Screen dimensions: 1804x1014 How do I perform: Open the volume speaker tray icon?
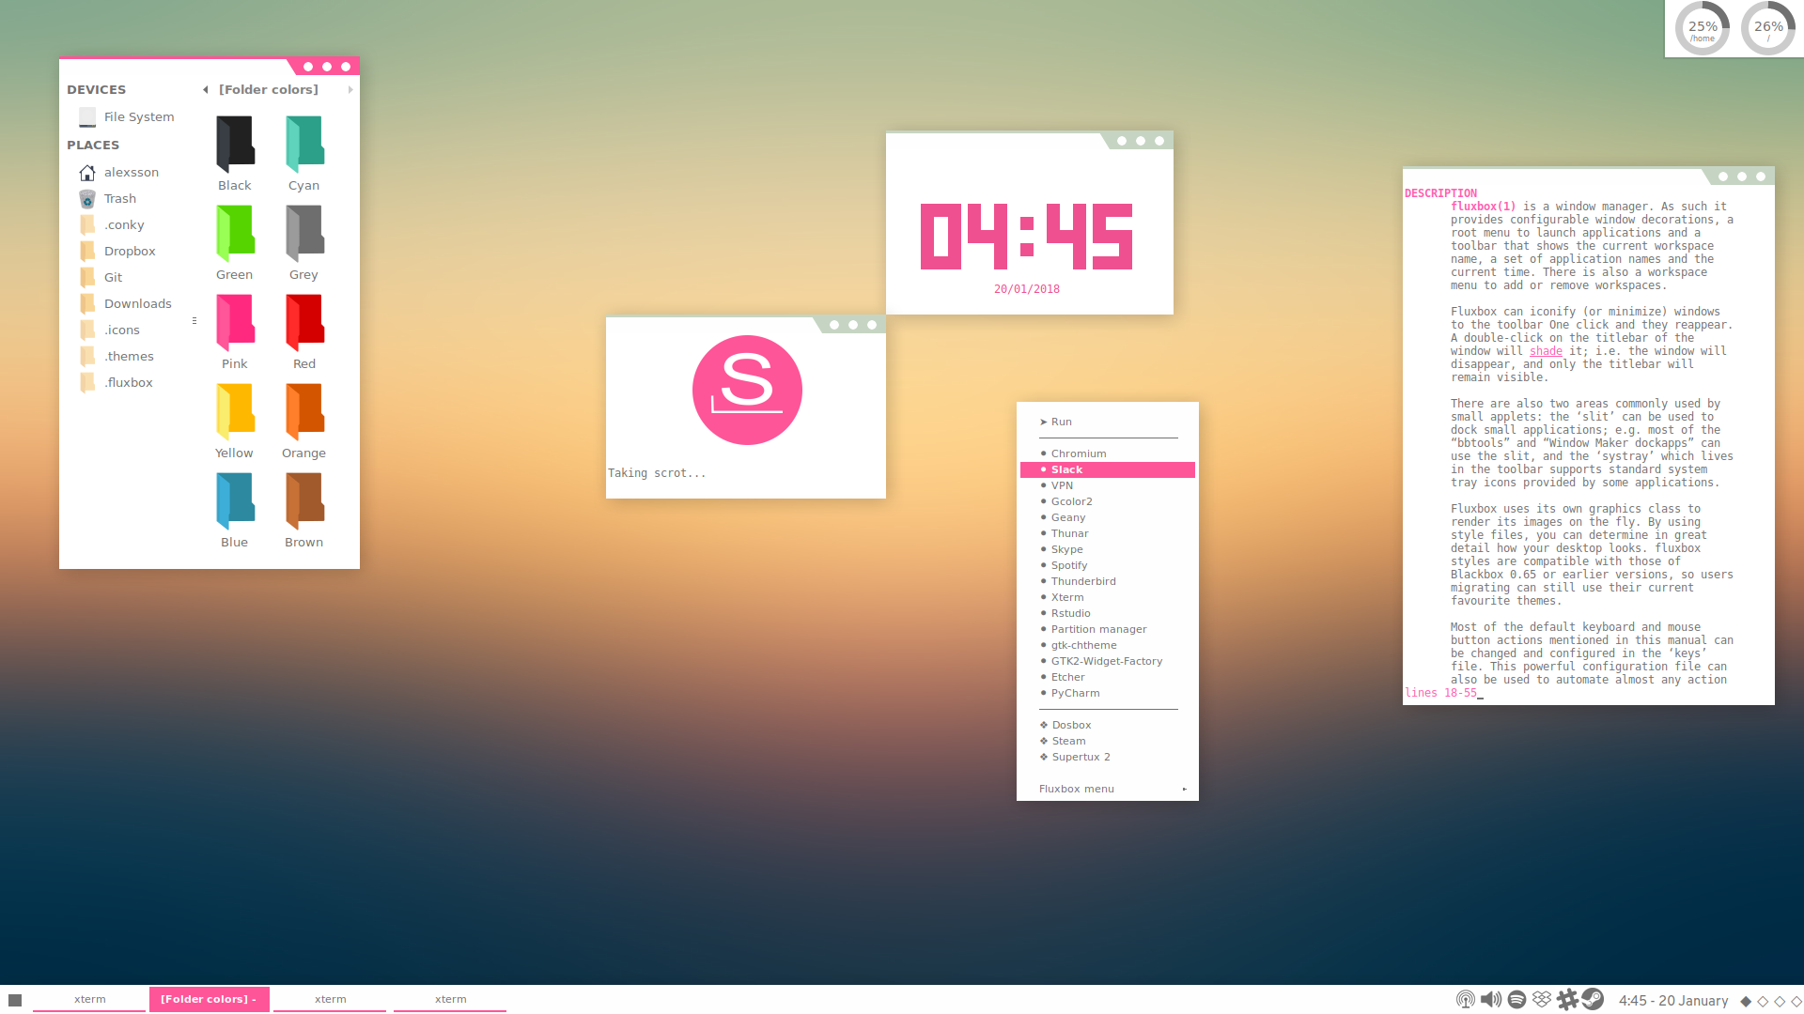click(x=1491, y=1000)
